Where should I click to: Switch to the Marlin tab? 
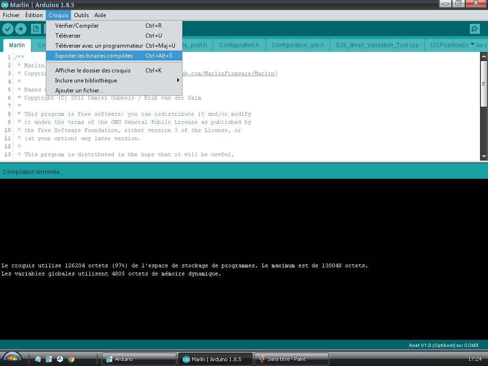click(x=17, y=45)
